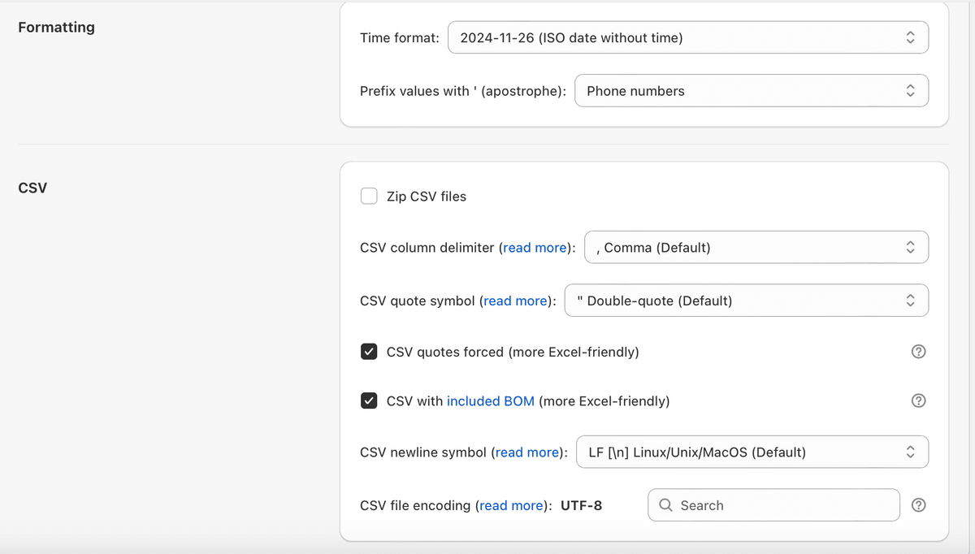Screen dimensions: 975x554
Task: Open read more link for CSV quote symbol
Action: pyautogui.click(x=515, y=301)
